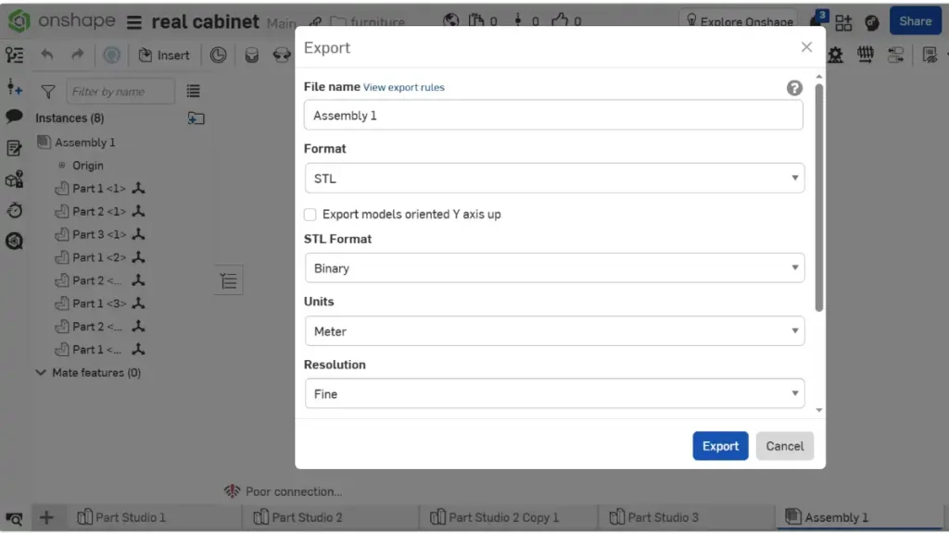Image resolution: width=949 pixels, height=533 pixels.
Task: Click the Cancel button
Action: tap(784, 446)
